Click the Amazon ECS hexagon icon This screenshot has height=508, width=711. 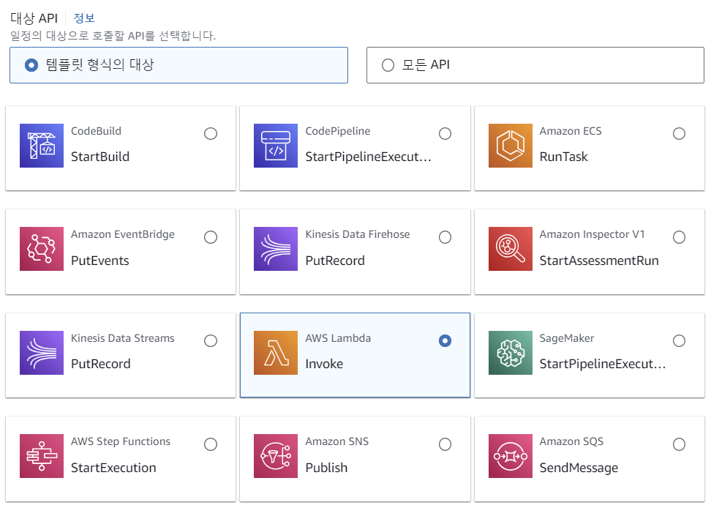[511, 146]
